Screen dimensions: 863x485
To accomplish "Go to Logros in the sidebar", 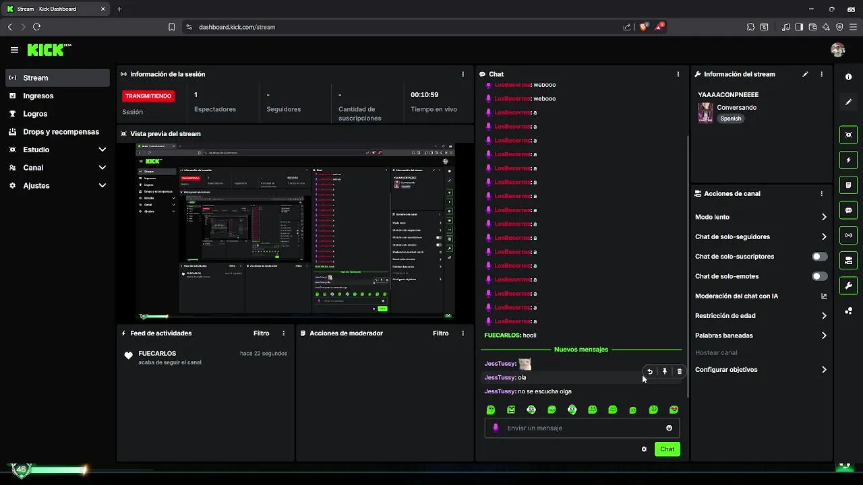I will coord(57,114).
